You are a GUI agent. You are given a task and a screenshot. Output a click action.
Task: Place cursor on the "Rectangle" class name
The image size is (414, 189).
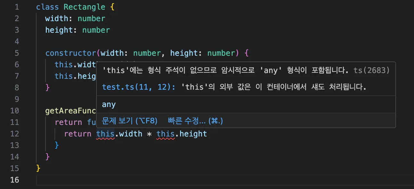(x=84, y=7)
